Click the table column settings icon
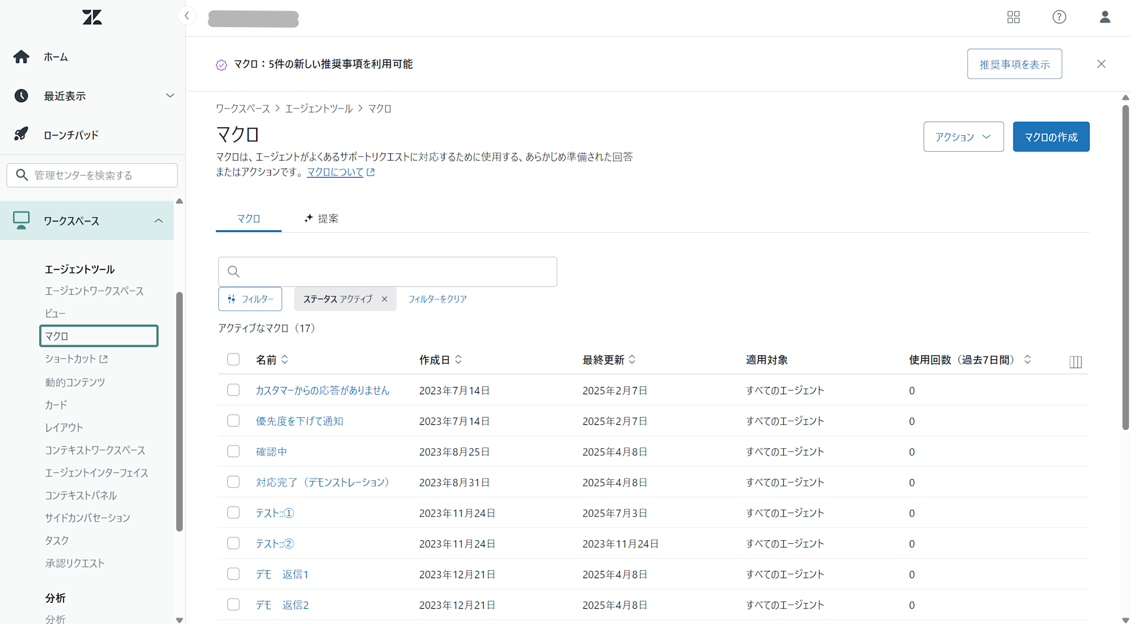Image resolution: width=1131 pixels, height=624 pixels. click(x=1076, y=362)
